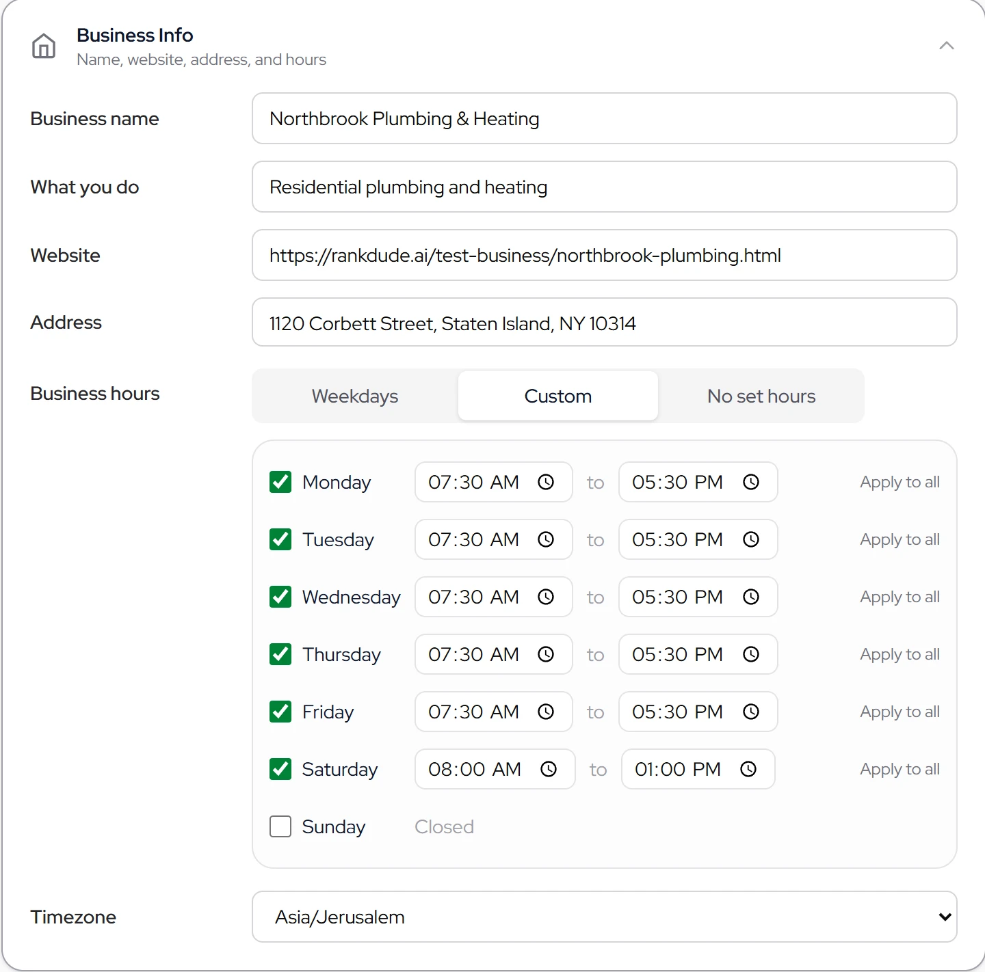985x972 pixels.
Task: Open the Timezone dropdown showing Asia/Jerusalem
Action: pyautogui.click(x=605, y=917)
